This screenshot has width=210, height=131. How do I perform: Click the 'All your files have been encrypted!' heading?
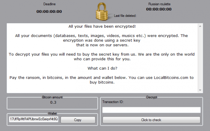[102, 26]
